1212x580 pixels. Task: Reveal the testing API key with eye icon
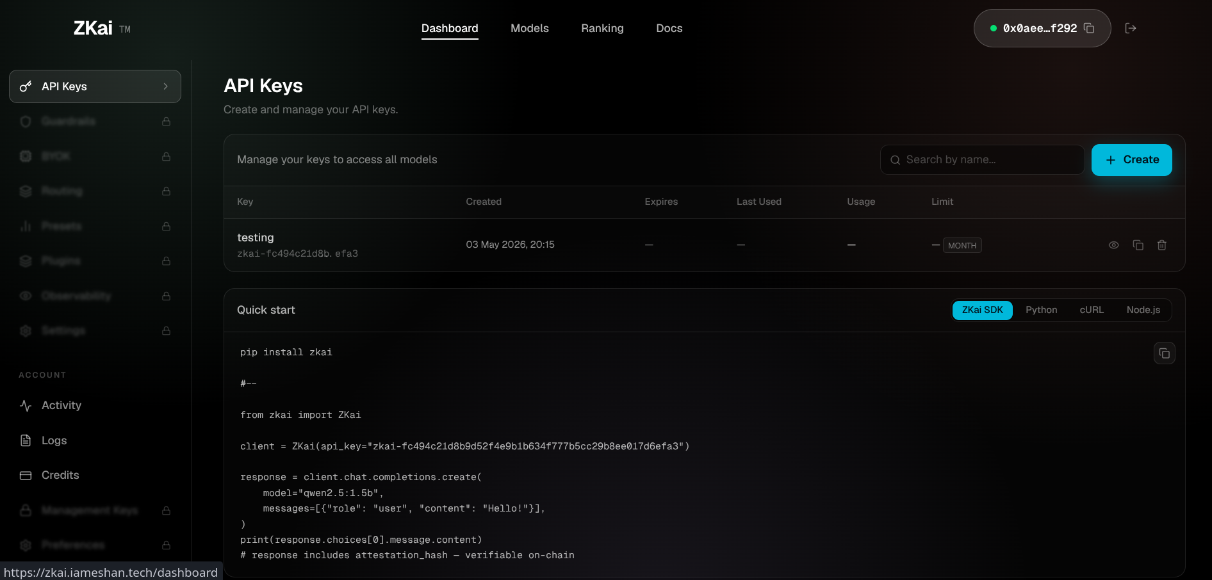1114,245
